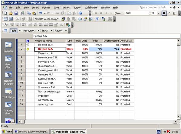Open the Format menu
This screenshot has width=181, height=134.
pos(46,8)
